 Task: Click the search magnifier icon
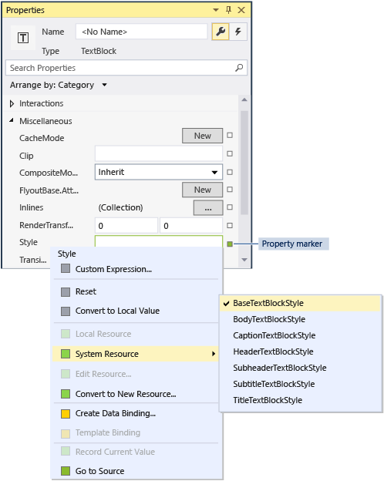coord(239,68)
